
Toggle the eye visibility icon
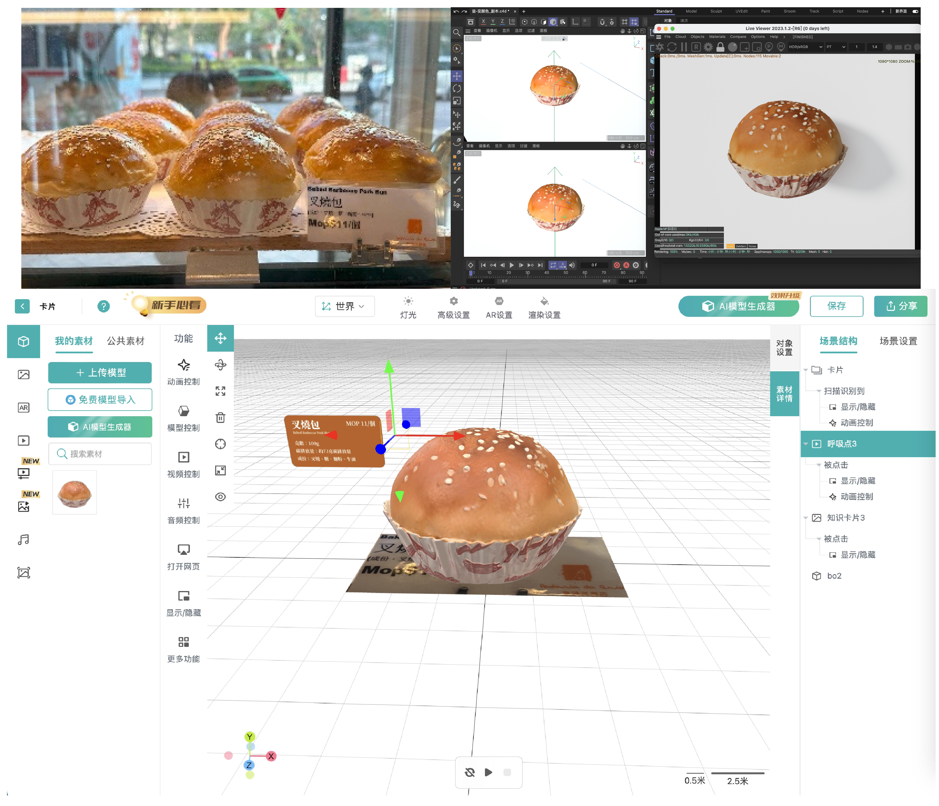pyautogui.click(x=220, y=497)
